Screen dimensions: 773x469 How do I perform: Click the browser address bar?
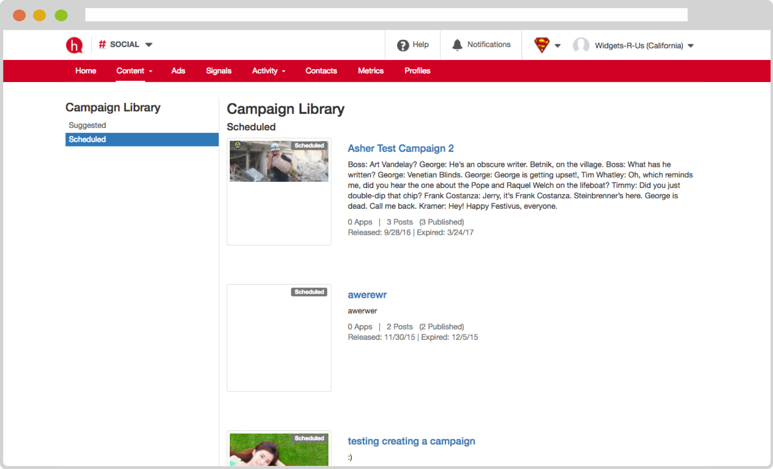[x=386, y=15]
